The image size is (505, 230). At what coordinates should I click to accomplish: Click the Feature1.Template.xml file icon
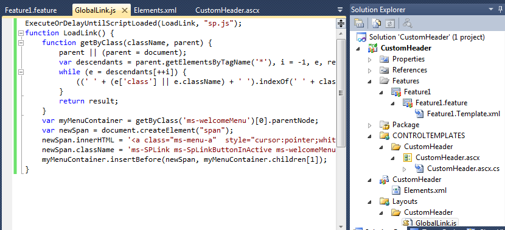pos(419,114)
